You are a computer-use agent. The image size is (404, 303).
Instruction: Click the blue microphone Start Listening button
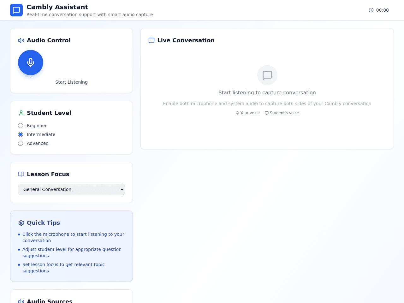pyautogui.click(x=31, y=62)
